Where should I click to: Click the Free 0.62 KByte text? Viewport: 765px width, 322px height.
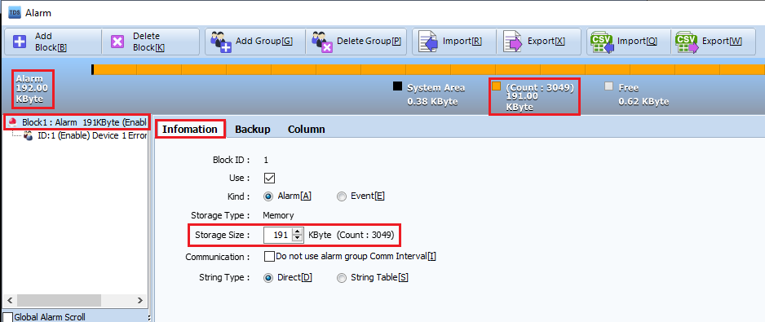(643, 95)
